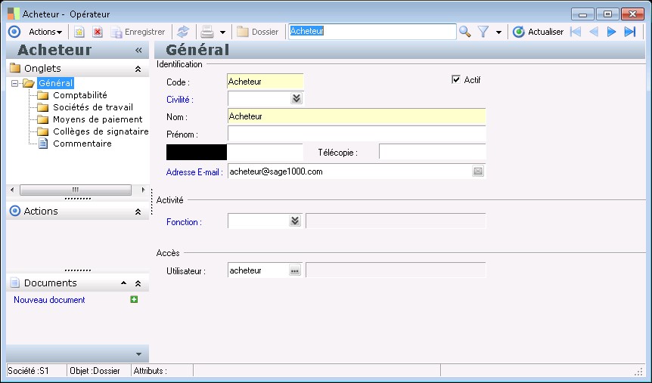Open the Civilité dropdown
The image size is (652, 383).
pos(296,98)
